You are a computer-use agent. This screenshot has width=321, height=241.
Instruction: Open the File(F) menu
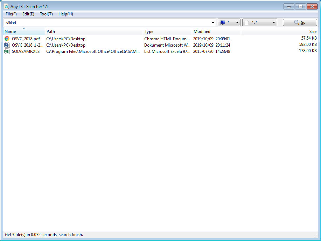pos(11,14)
